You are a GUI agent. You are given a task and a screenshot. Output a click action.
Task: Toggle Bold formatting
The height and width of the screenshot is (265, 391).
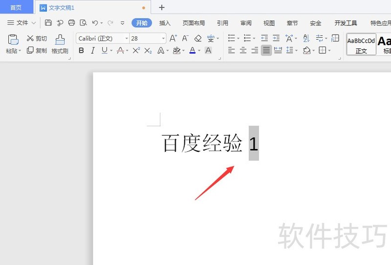(81, 50)
